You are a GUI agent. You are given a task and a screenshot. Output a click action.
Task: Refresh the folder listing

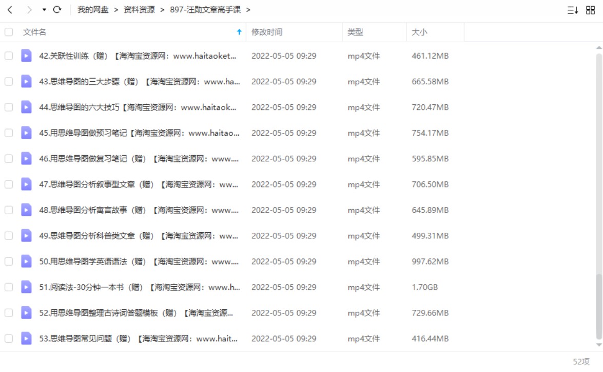[x=57, y=10]
